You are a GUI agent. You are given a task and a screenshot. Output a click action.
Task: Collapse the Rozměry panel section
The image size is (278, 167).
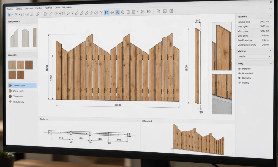pos(271,16)
